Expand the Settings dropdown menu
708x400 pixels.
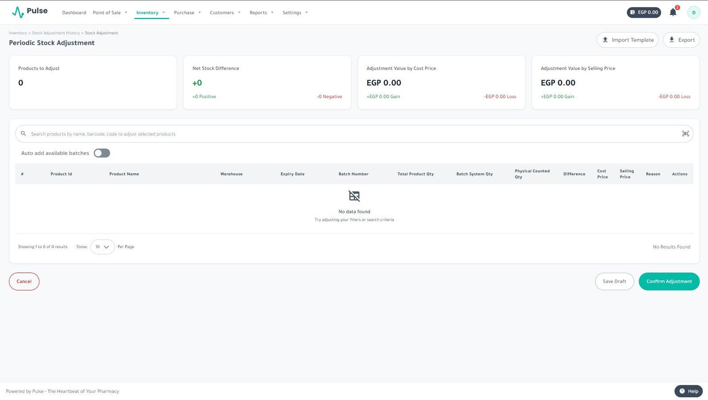[x=295, y=13]
